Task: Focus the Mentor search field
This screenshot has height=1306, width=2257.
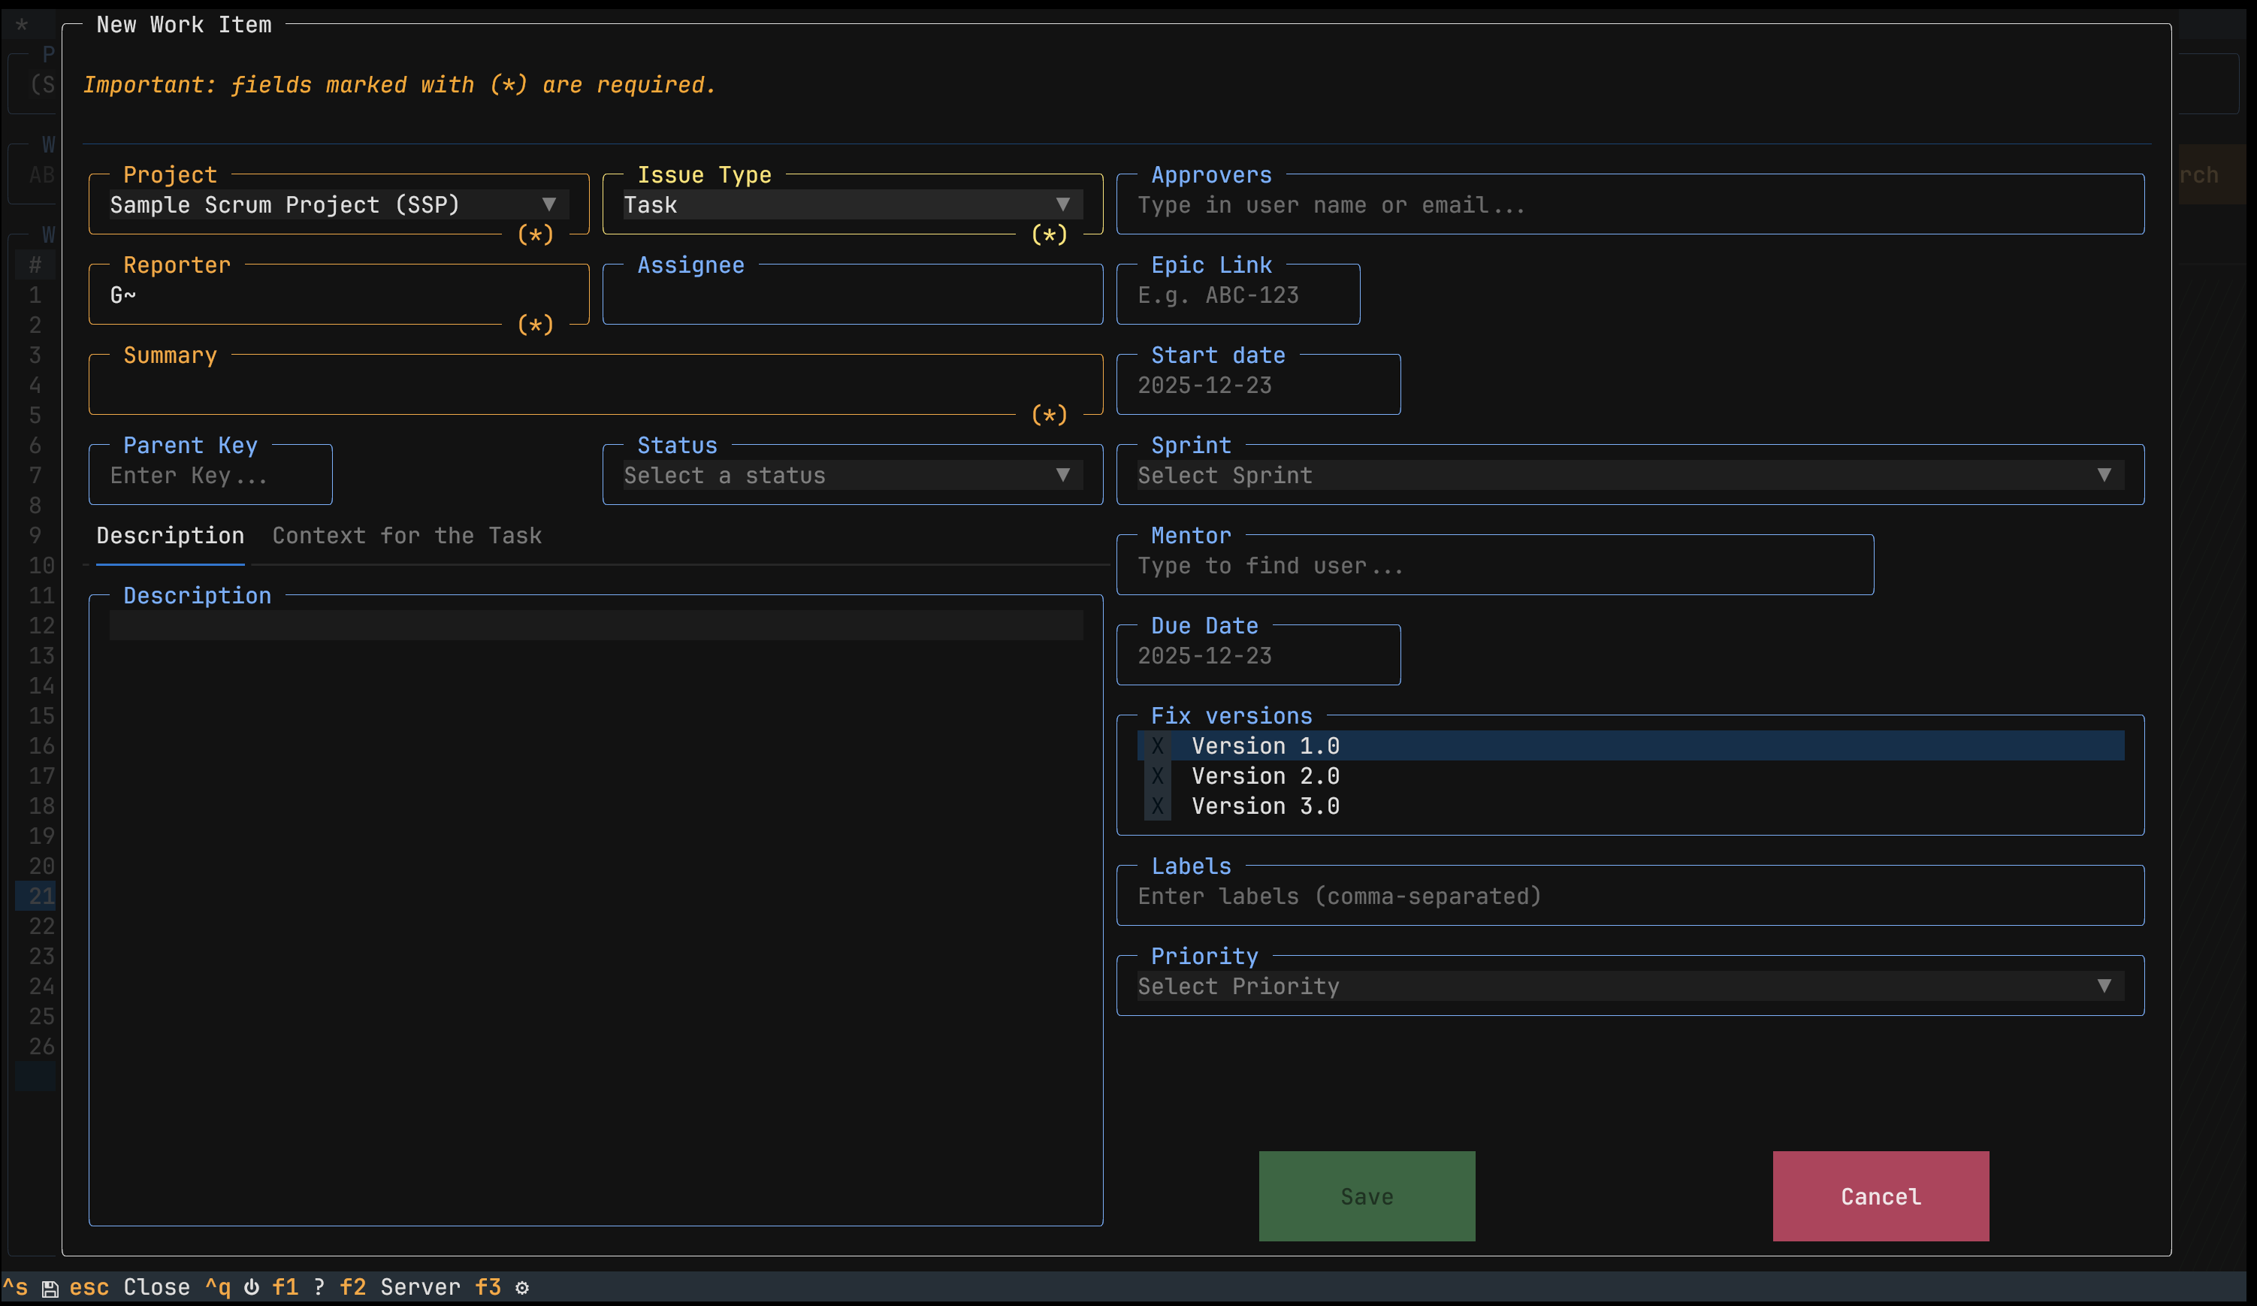Action: [1495, 565]
